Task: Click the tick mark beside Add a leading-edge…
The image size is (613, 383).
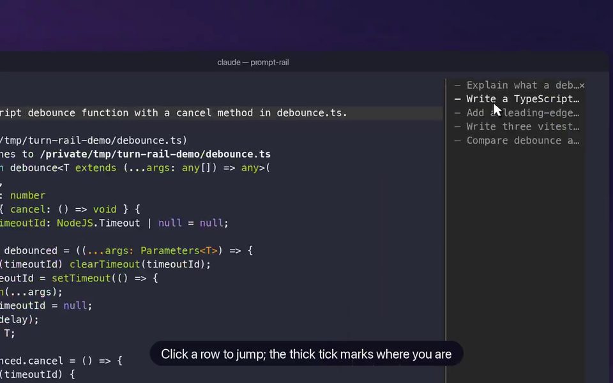Action: (457, 113)
